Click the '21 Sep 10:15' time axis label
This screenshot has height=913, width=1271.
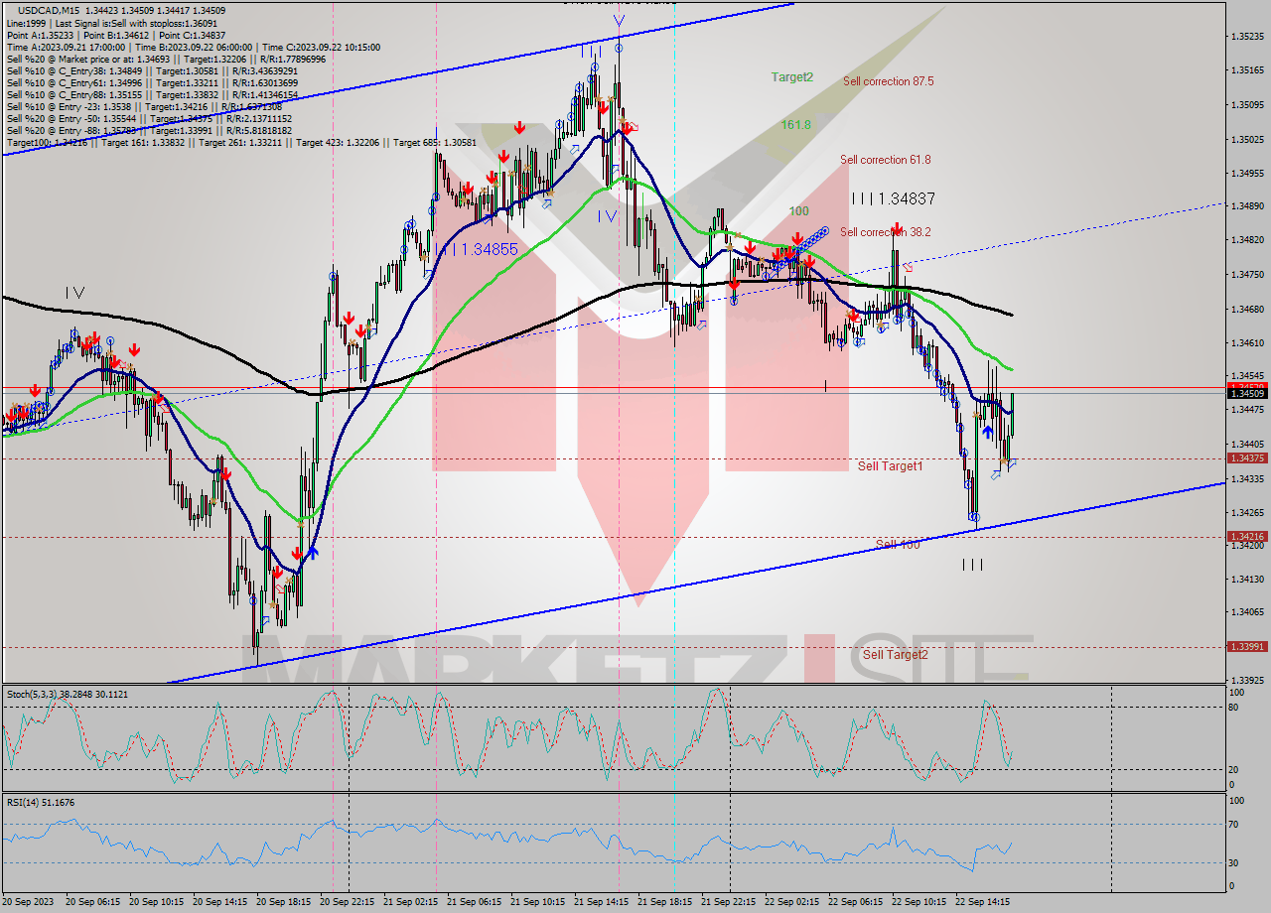(537, 902)
